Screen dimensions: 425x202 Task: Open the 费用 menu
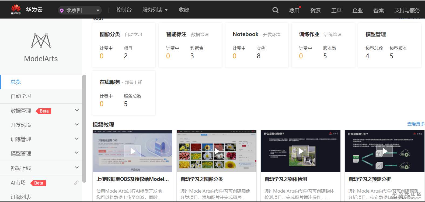tap(294, 10)
